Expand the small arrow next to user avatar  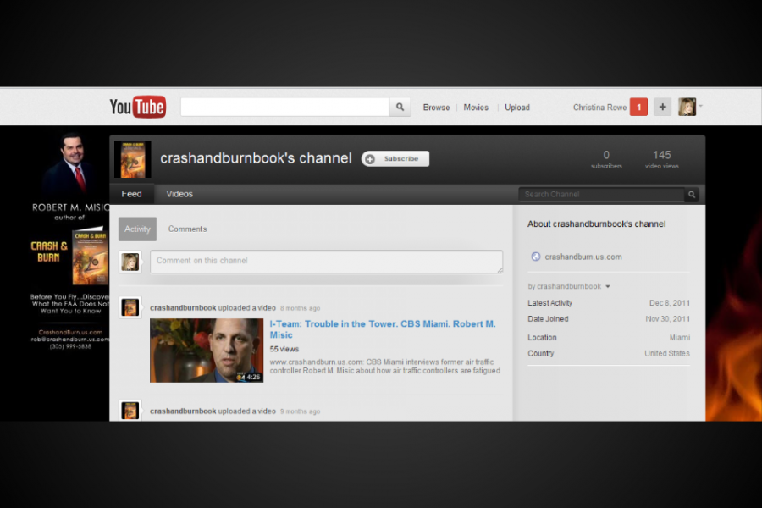(701, 106)
